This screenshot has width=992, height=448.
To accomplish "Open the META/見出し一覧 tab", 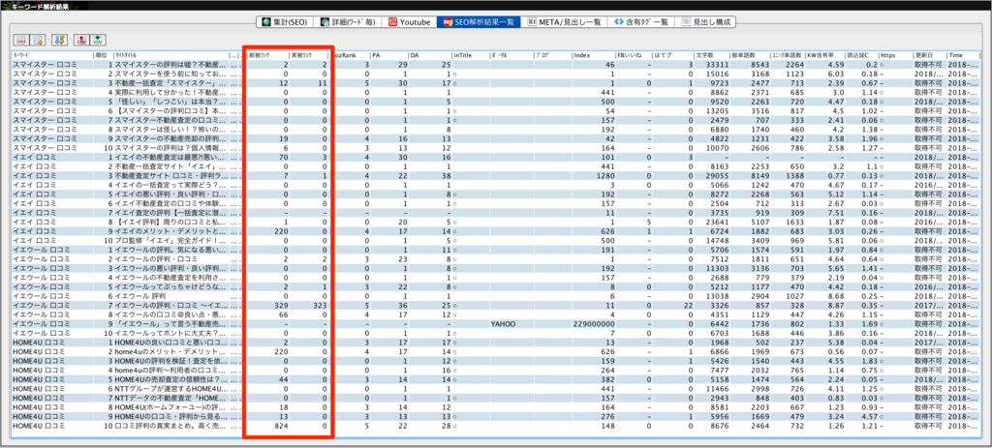I will click(x=563, y=22).
